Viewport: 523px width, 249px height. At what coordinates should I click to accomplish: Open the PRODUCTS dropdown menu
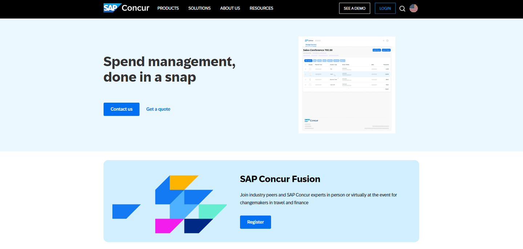(168, 8)
